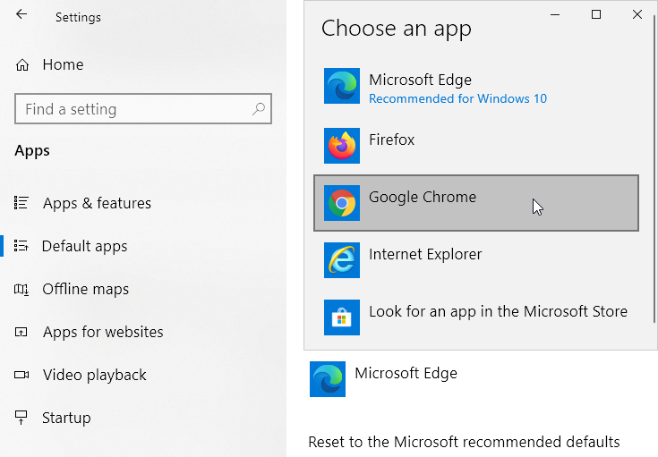This screenshot has width=658, height=457.
Task: Click current default Microsoft Edge icon below popup
Action: [328, 379]
